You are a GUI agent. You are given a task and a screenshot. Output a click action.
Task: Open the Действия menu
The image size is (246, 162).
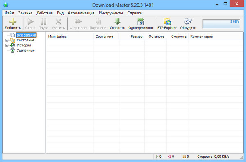pos(45,13)
